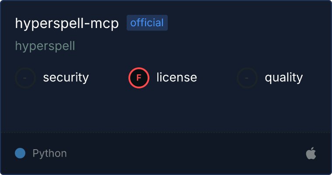This screenshot has width=332, height=175.
Task: Click the empty quality score circle
Action: click(x=247, y=78)
